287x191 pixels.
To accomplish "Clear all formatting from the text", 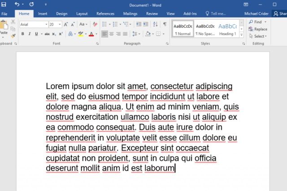I will tap(95, 24).
